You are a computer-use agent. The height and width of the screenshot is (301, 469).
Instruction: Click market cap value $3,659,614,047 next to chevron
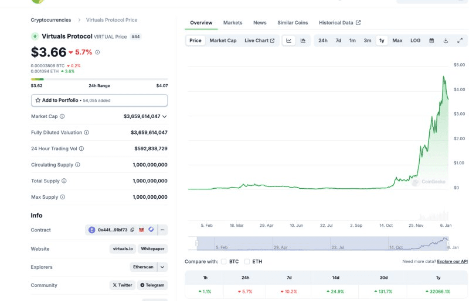click(x=142, y=116)
